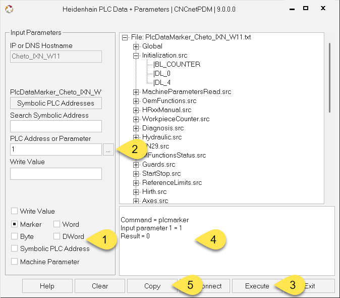Select the |DL_0 tree item
The width and height of the screenshot is (340, 298).
(162, 74)
